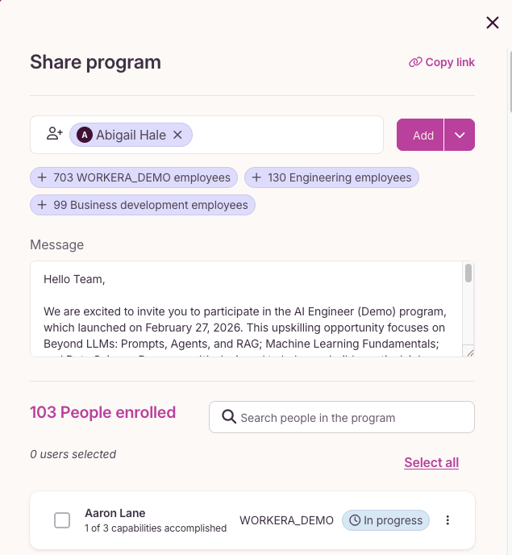
Task: Click the plus icon on 703 WORKERA_DEMO employees
Action: click(42, 177)
